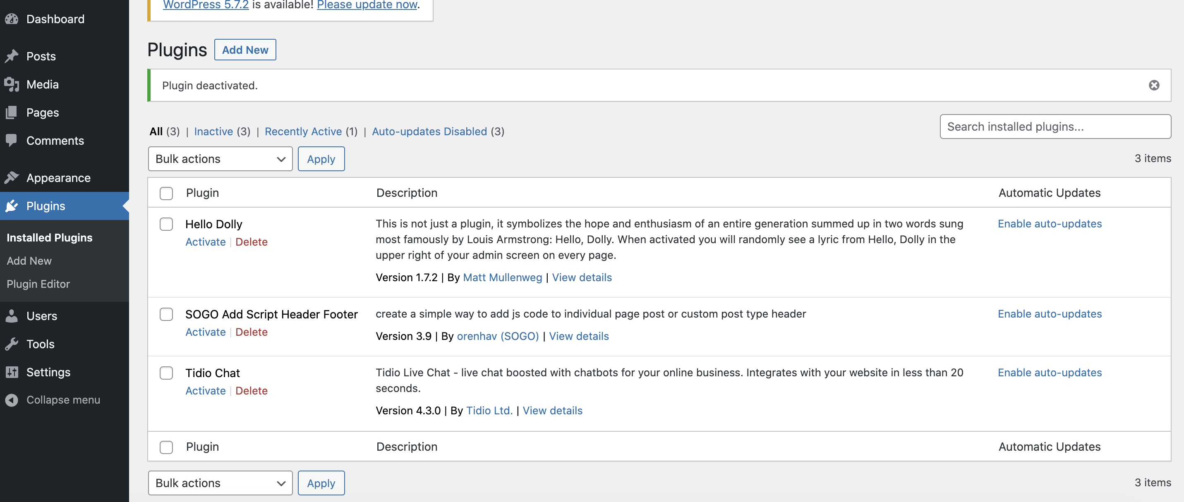Open Appearance menu item
Screen dimensions: 1184x502
65,178
